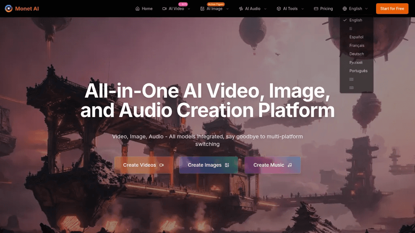Switch language to Français

click(357, 45)
